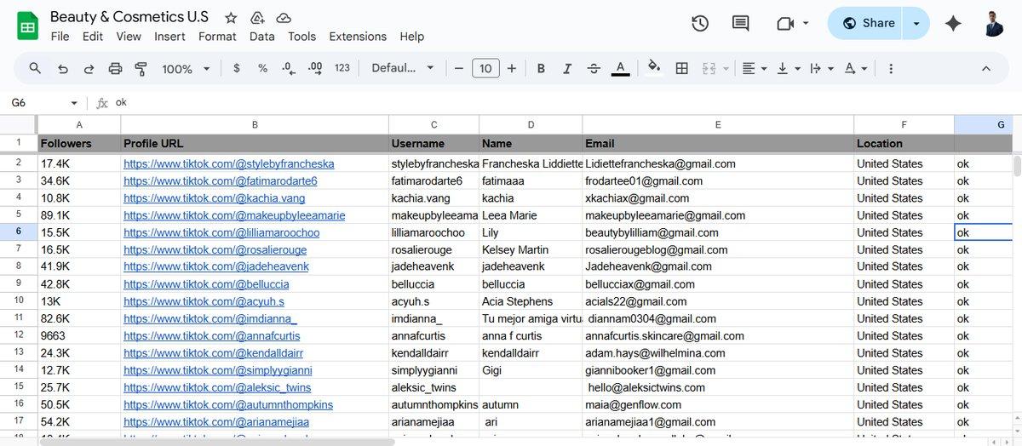Screen dimensions: 1022x446
Task: Decrease decimal places
Action: click(x=289, y=68)
